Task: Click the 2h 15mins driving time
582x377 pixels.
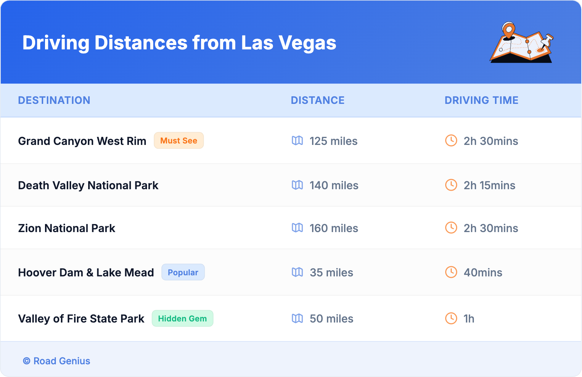Action: click(x=489, y=185)
